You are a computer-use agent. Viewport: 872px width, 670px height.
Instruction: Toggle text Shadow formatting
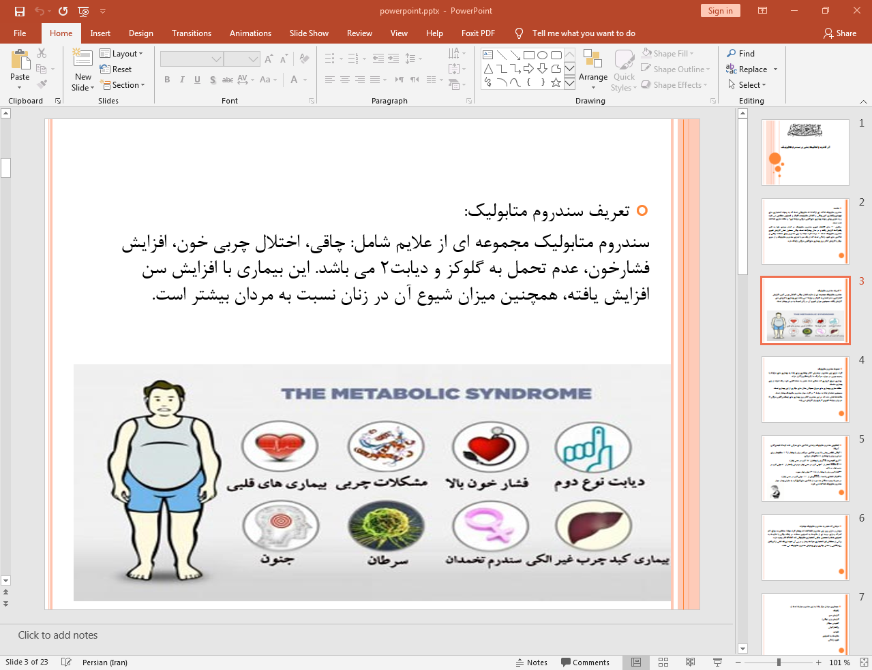coord(213,80)
